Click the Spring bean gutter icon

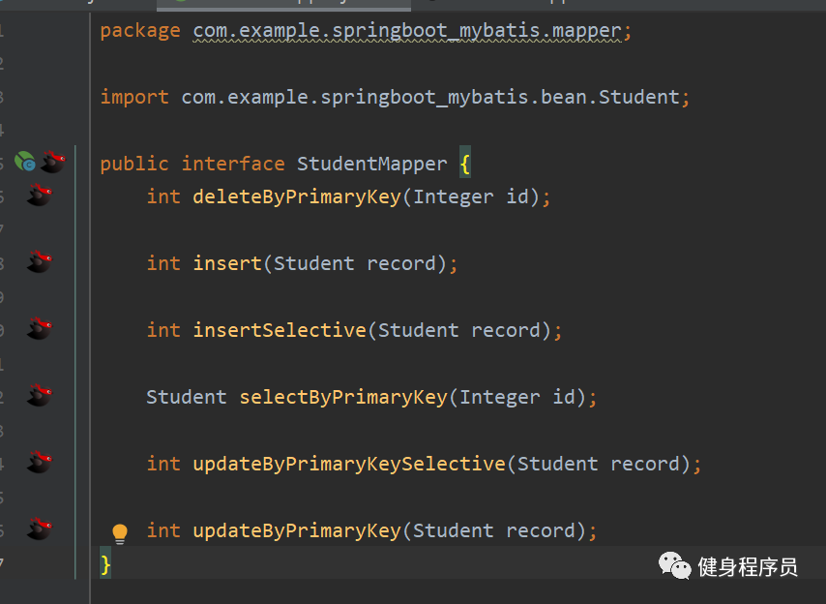[x=26, y=163]
